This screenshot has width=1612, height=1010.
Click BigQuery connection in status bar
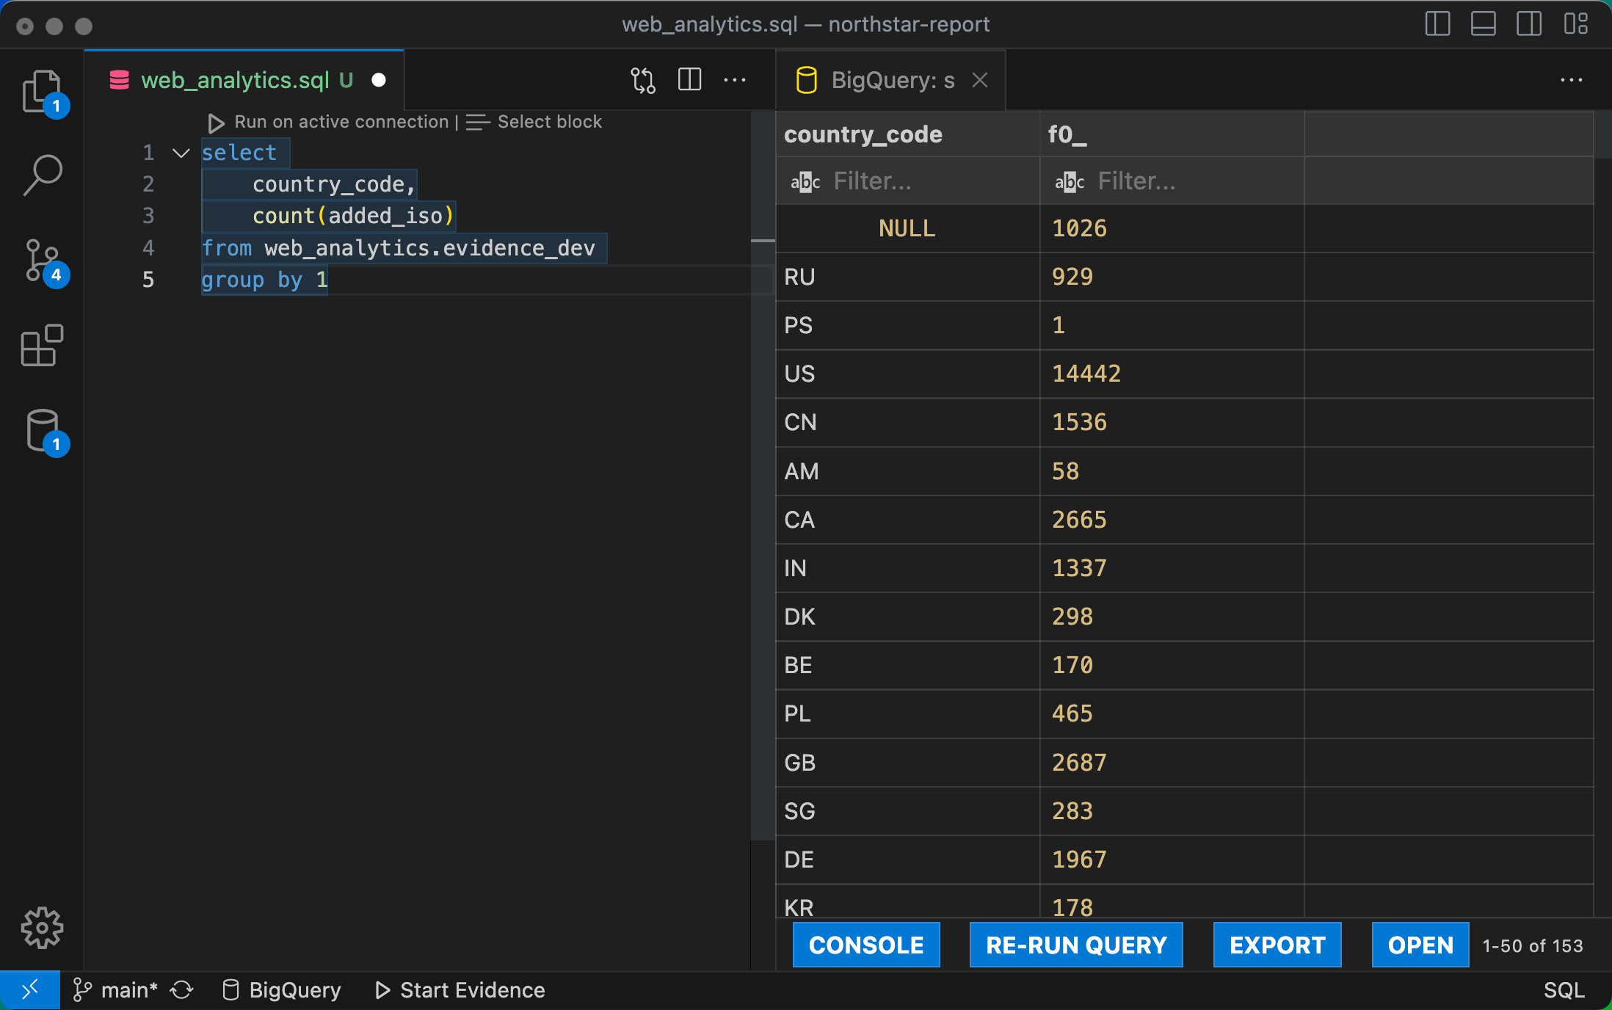point(282,990)
